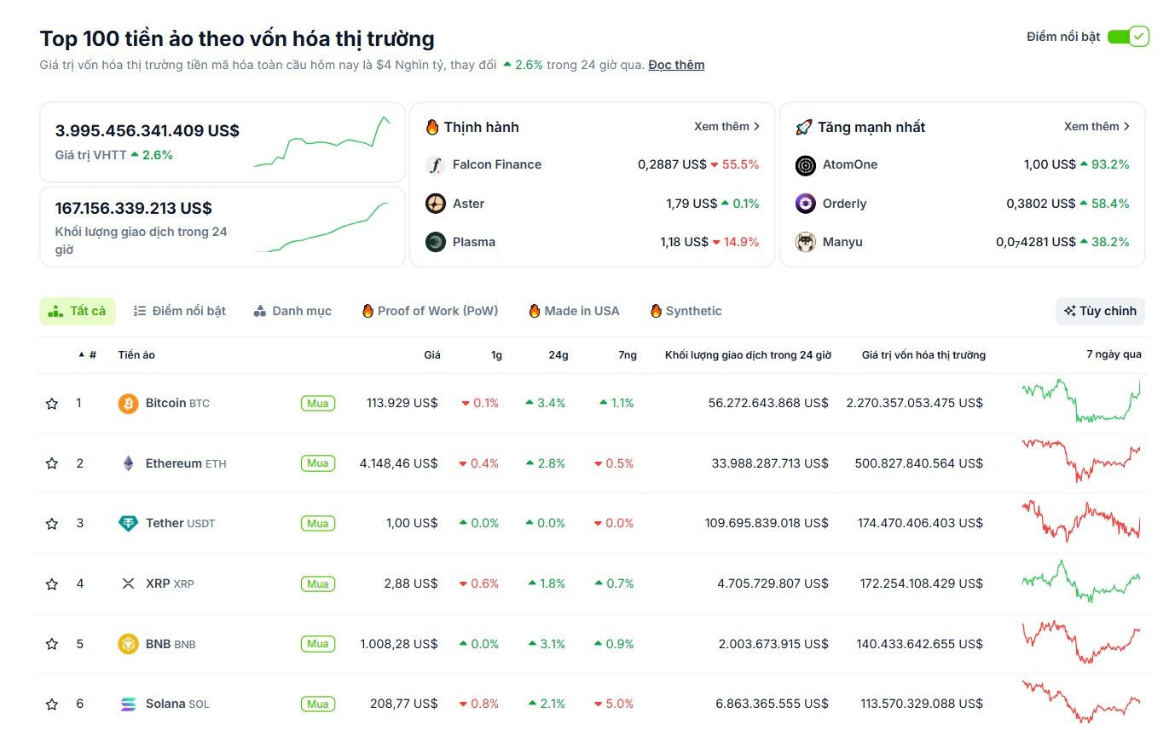Click the XRP coin logo
This screenshot has height=730, width=1169.
click(128, 583)
